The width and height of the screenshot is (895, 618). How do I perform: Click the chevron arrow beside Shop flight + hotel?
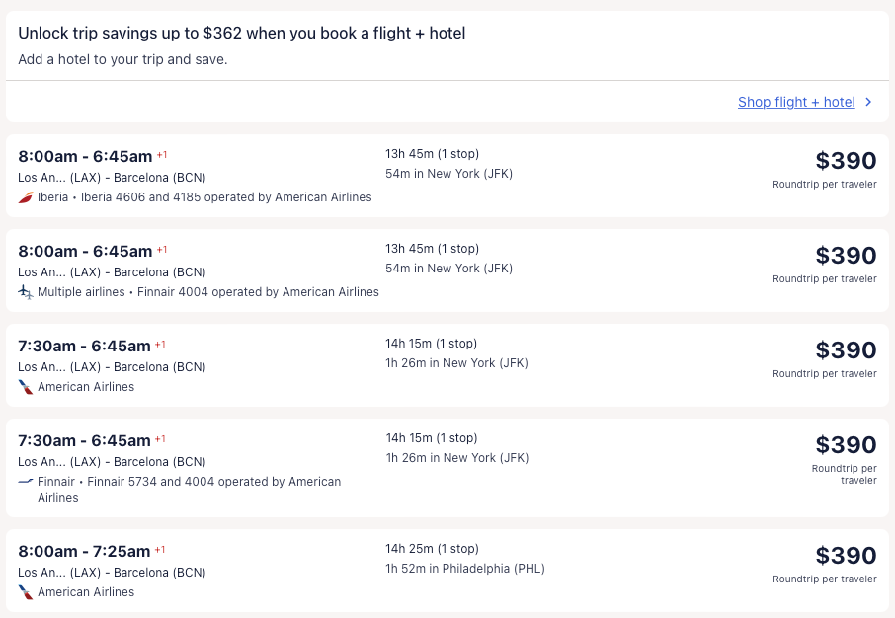pos(868,102)
